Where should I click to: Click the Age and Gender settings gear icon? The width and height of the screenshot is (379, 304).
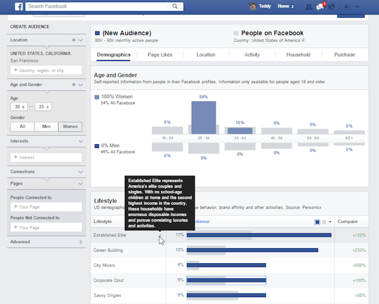[x=74, y=85]
